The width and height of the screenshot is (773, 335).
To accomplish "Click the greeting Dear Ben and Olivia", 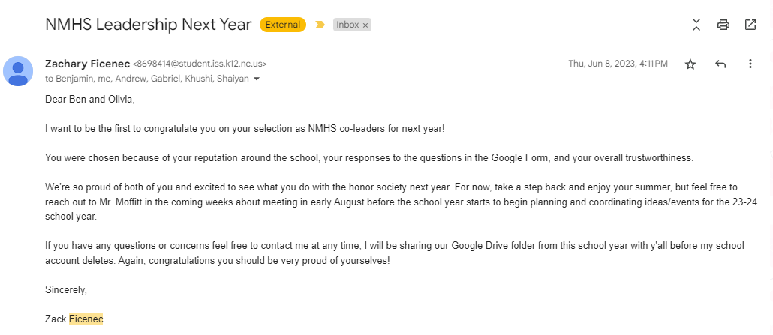I will tap(89, 99).
